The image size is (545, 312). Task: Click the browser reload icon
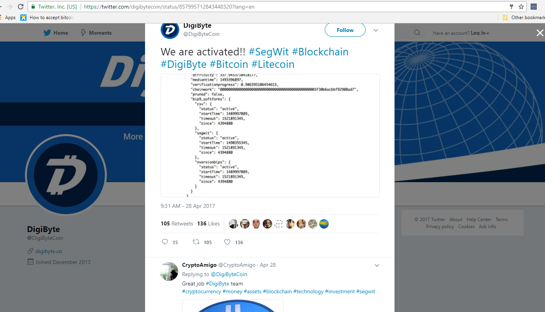point(21,7)
